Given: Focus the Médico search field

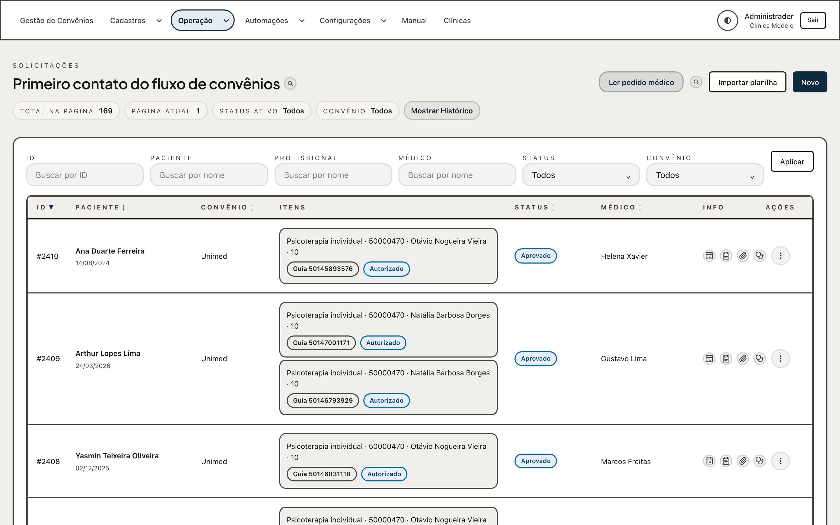Looking at the screenshot, I should [x=457, y=175].
